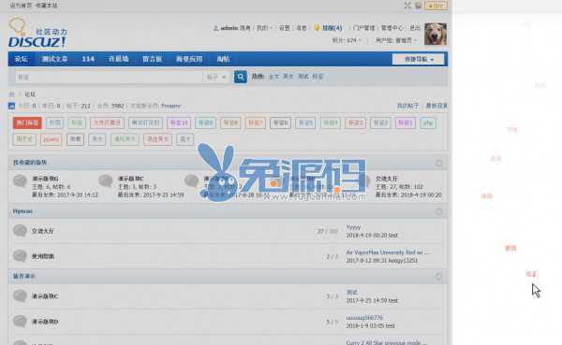Click the blue search magnifier button
562x345 pixels.
click(240, 77)
